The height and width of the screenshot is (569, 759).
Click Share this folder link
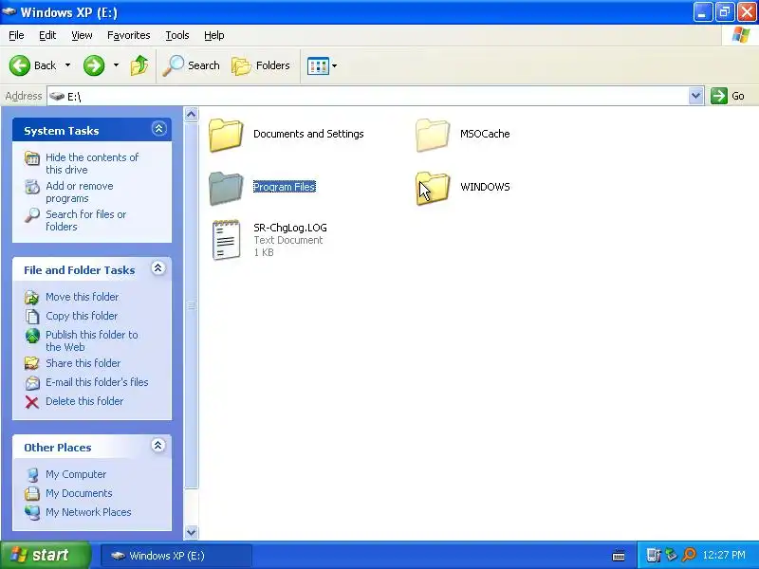[83, 363]
